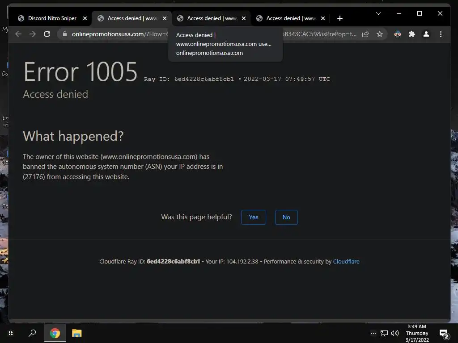Switch to the last Access denied tab

pos(291,18)
